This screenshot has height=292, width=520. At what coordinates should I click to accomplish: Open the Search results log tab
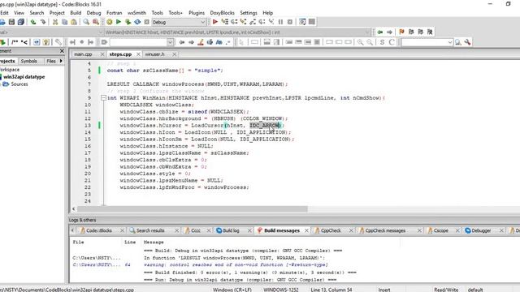[150, 230]
